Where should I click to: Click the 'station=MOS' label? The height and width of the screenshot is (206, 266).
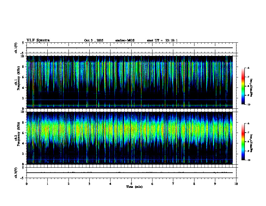point(125,40)
